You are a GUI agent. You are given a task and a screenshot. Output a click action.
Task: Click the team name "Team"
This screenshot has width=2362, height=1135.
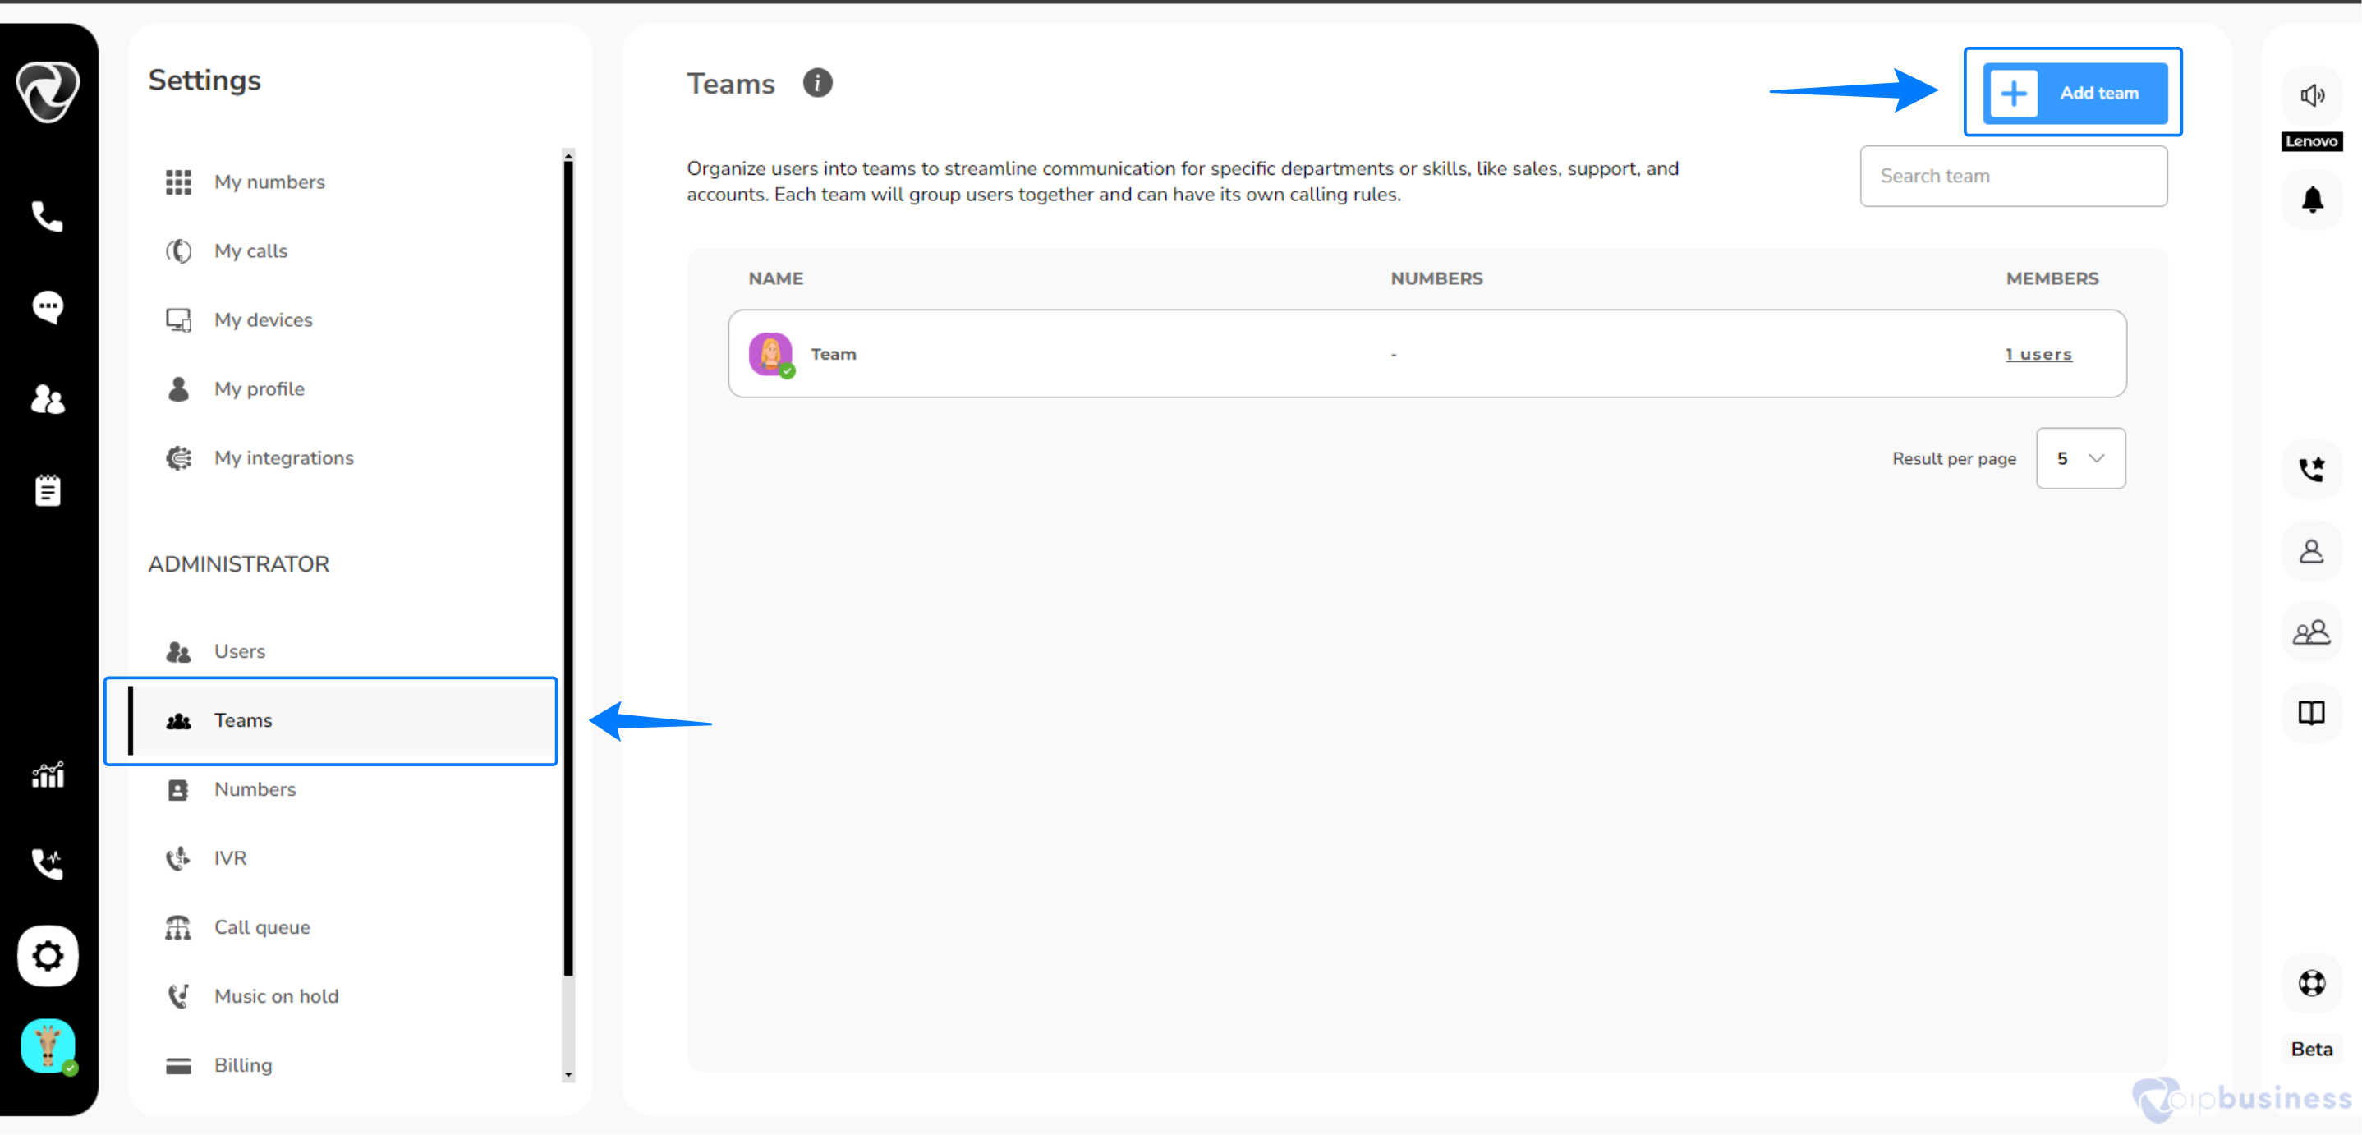pos(833,354)
